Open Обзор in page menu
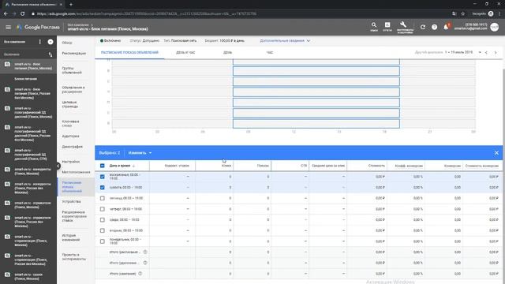This screenshot has height=284, width=505. click(x=67, y=43)
